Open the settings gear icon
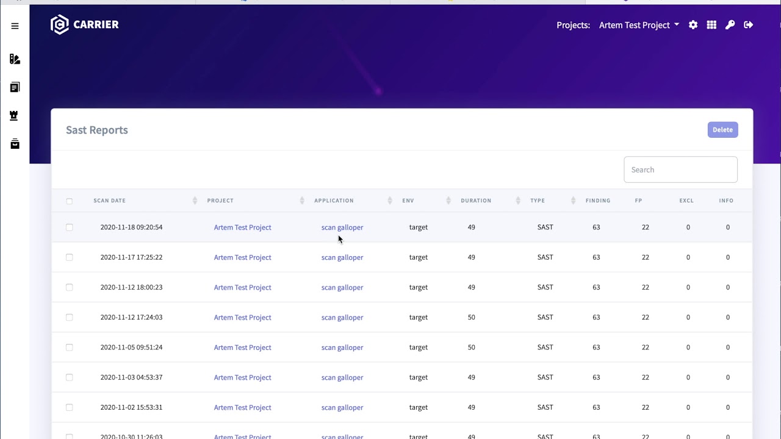The width and height of the screenshot is (781, 439). (693, 25)
